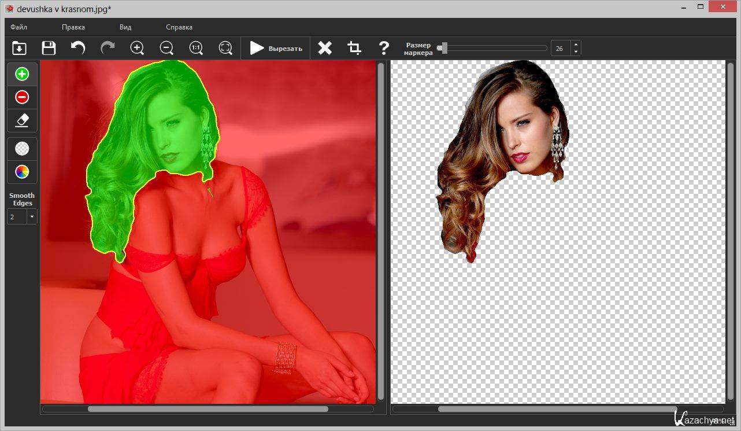
Task: Click the Save floppy disk icon
Action: click(49, 48)
